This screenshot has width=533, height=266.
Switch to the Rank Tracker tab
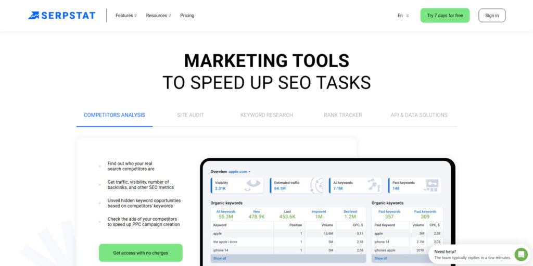coord(342,115)
